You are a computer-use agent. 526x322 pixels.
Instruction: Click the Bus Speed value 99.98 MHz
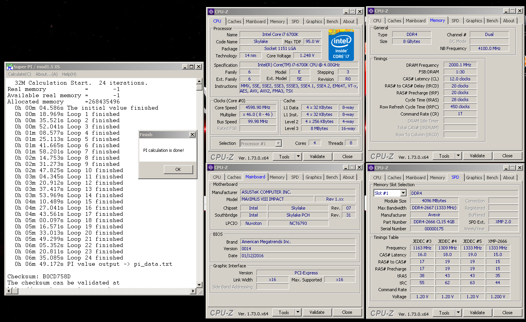(258, 121)
